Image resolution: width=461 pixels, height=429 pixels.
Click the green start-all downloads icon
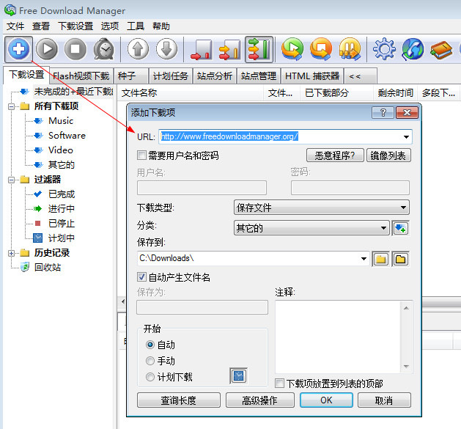coord(292,49)
